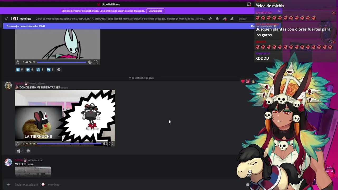Screen dimensions: 338x190
Task: Click the hashtag channel icon beside momingo
Action: pyautogui.click(x=6, y=18)
